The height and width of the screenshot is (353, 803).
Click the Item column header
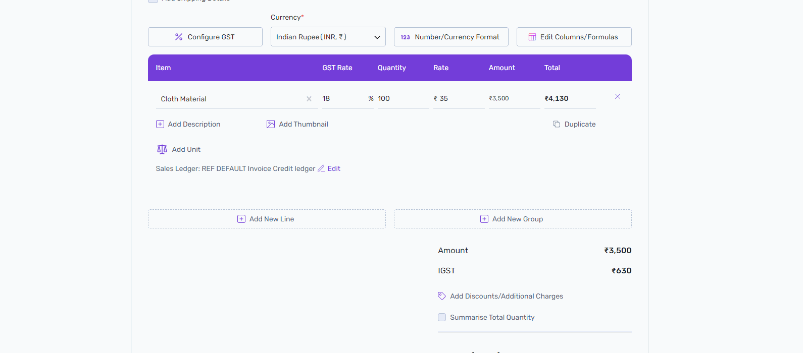(163, 68)
